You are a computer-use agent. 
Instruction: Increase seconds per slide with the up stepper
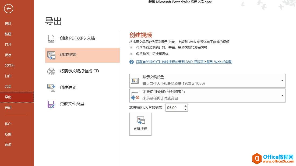(185, 106)
